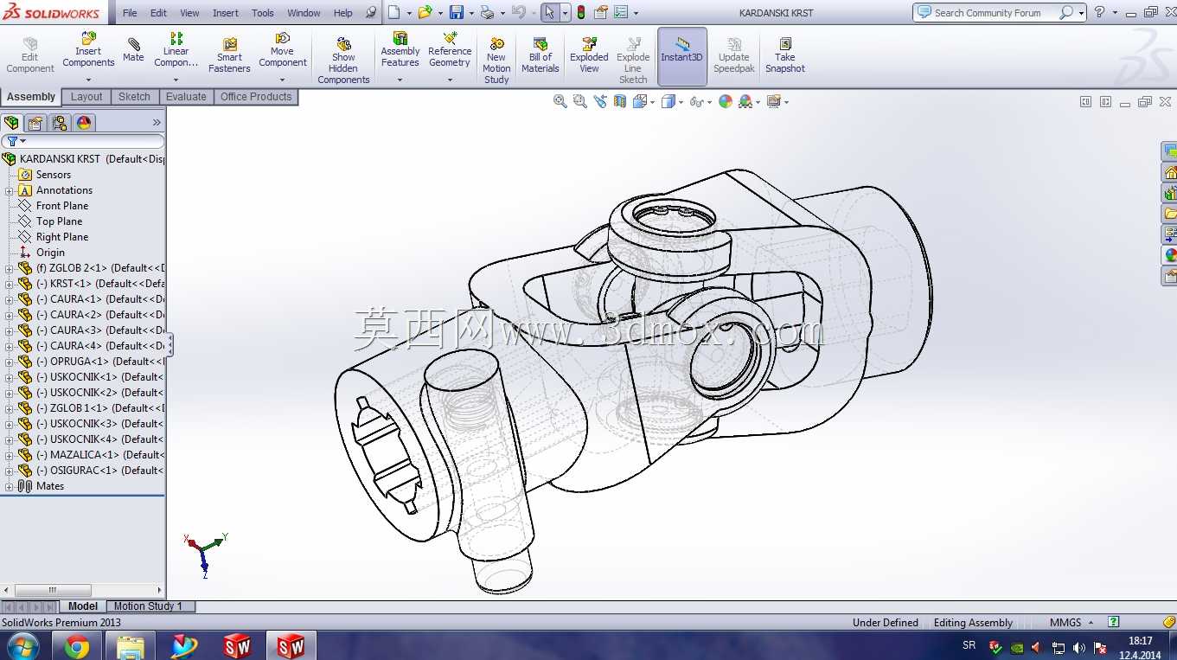Screen dimensions: 1177x660
Task: Switch to the Layout tab
Action: [x=86, y=97]
